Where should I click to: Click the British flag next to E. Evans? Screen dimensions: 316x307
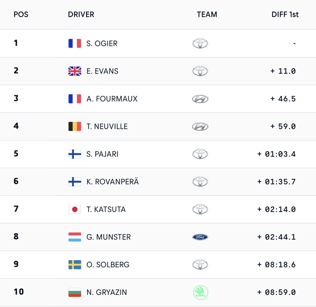[74, 71]
